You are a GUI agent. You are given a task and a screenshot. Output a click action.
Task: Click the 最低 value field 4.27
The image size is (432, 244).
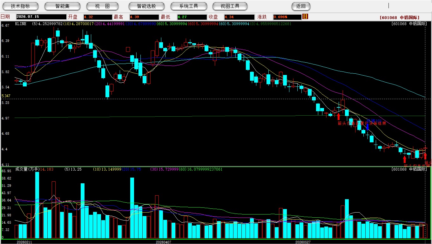192,17
